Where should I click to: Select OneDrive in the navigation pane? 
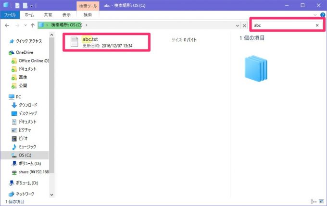pos(25,52)
